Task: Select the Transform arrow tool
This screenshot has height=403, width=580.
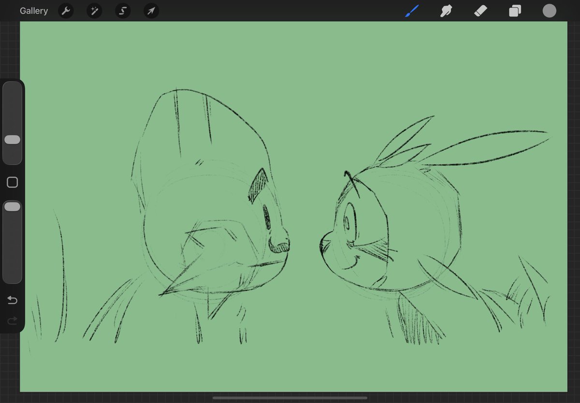Action: pos(151,11)
